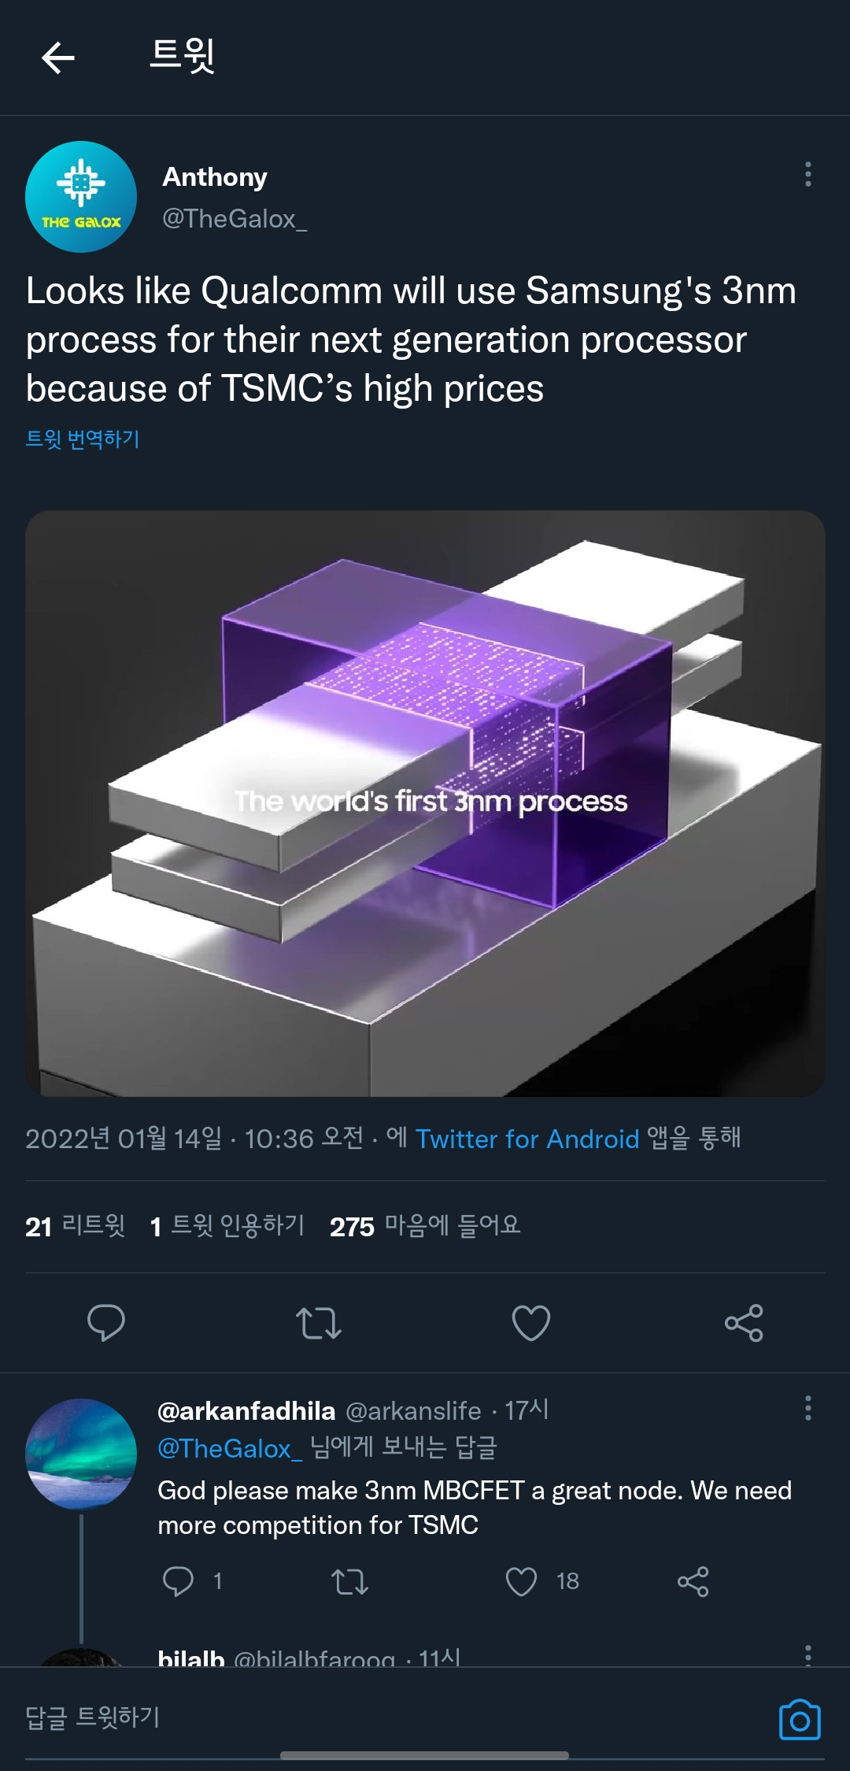The height and width of the screenshot is (1771, 850).
Task: Tap the retweet icon under the main tweet
Action: tap(319, 1323)
